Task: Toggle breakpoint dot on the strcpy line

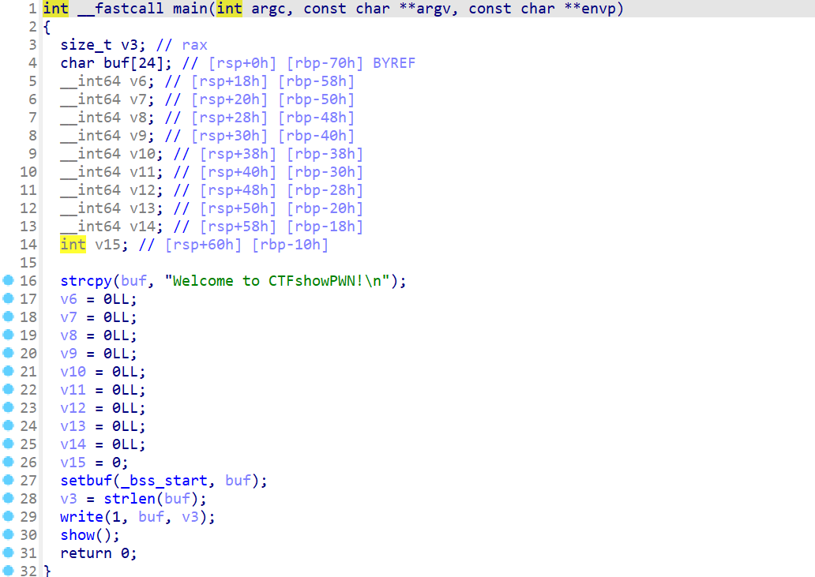Action: (x=8, y=281)
